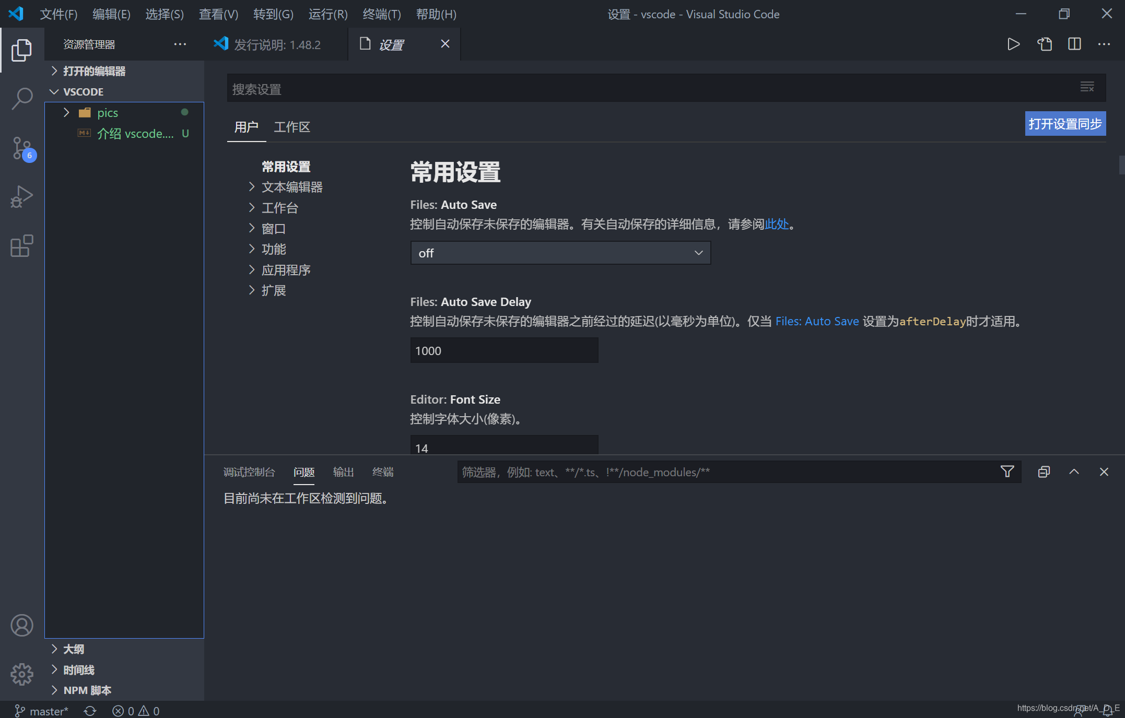This screenshot has height=718, width=1125.
Task: Open Explorer views and more actions ellipsis
Action: tap(180, 44)
